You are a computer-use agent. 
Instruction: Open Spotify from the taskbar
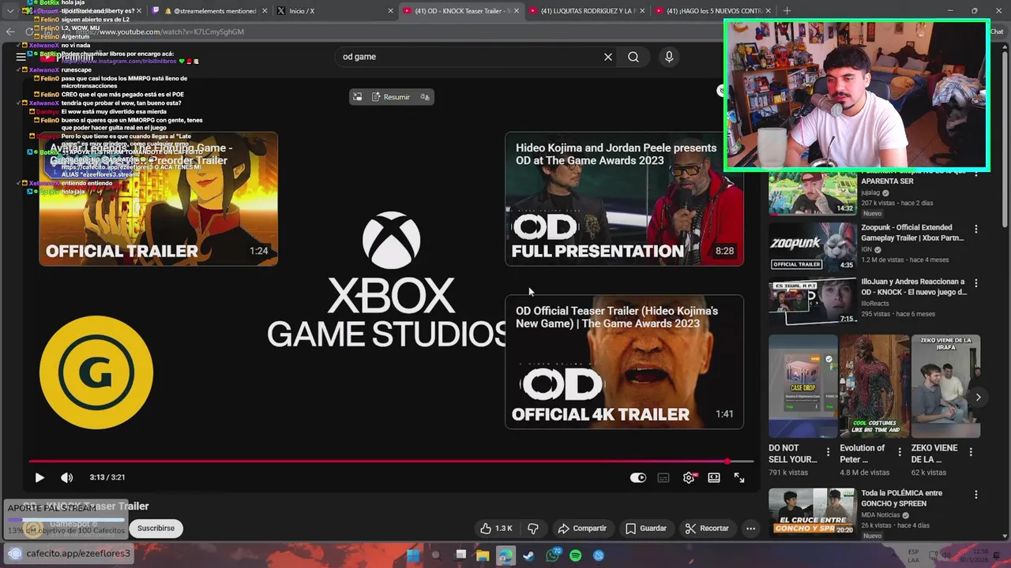(575, 555)
